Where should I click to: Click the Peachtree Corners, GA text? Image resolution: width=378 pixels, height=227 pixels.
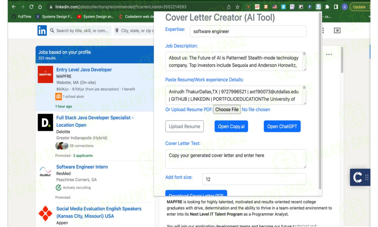(76, 180)
